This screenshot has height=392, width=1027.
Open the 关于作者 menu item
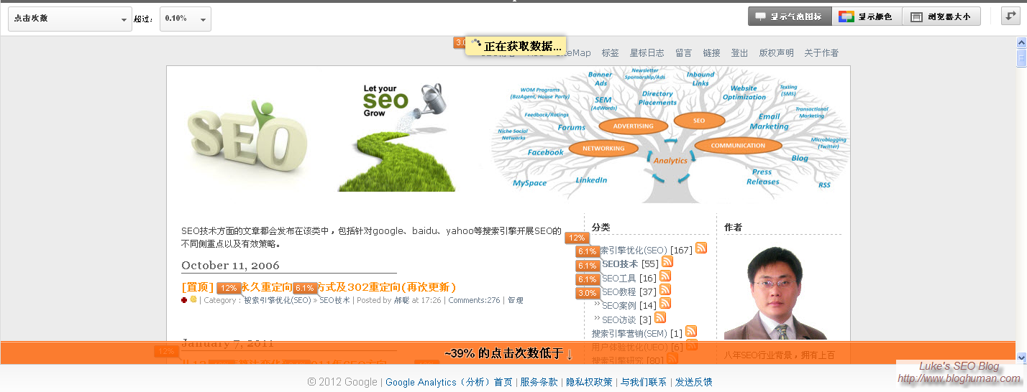[821, 53]
